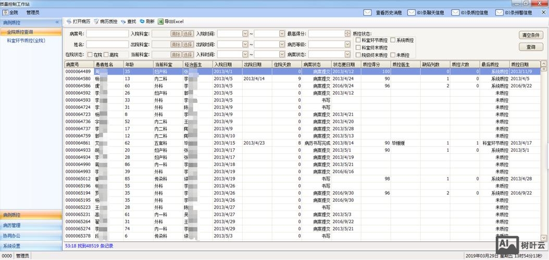This screenshot has height=260, width=549.
Task: Click 清除 next to 入院科室
Action: (x=176, y=34)
